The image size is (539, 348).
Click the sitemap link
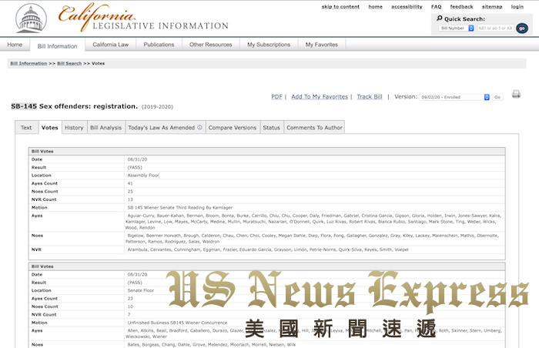coord(492,6)
